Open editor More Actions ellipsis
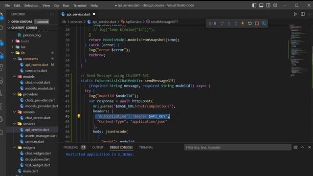Image resolution: width=313 pixels, height=176 pixels. coord(310,14)
